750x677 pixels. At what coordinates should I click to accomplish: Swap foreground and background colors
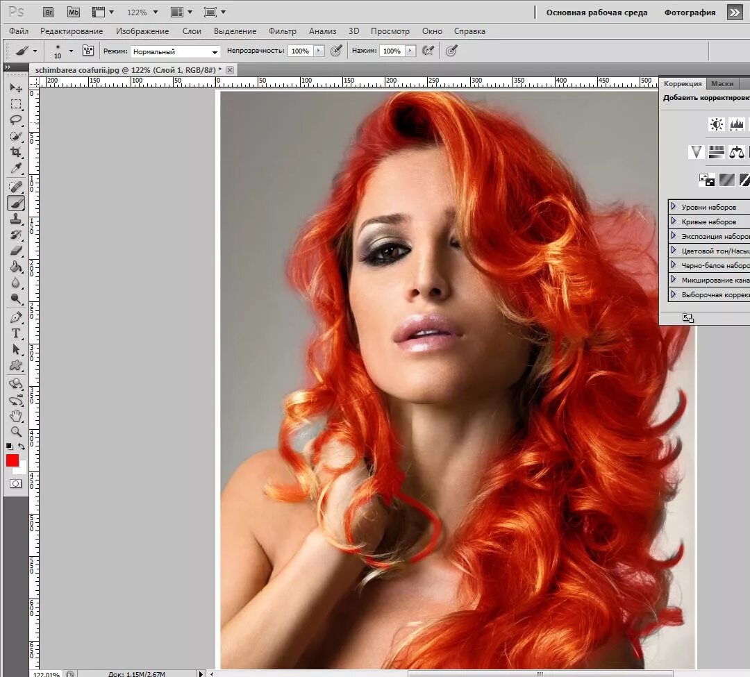tap(22, 446)
